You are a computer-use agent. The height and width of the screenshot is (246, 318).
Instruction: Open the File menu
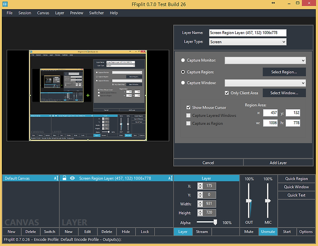click(x=10, y=13)
